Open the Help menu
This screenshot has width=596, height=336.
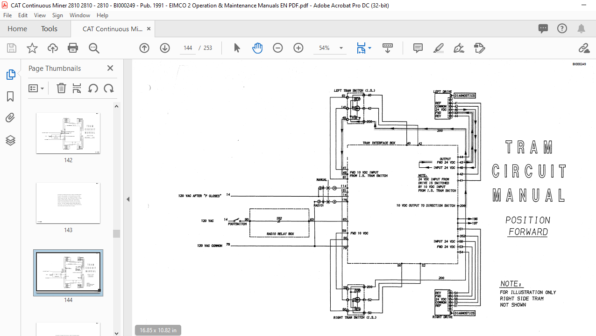pyautogui.click(x=102, y=15)
